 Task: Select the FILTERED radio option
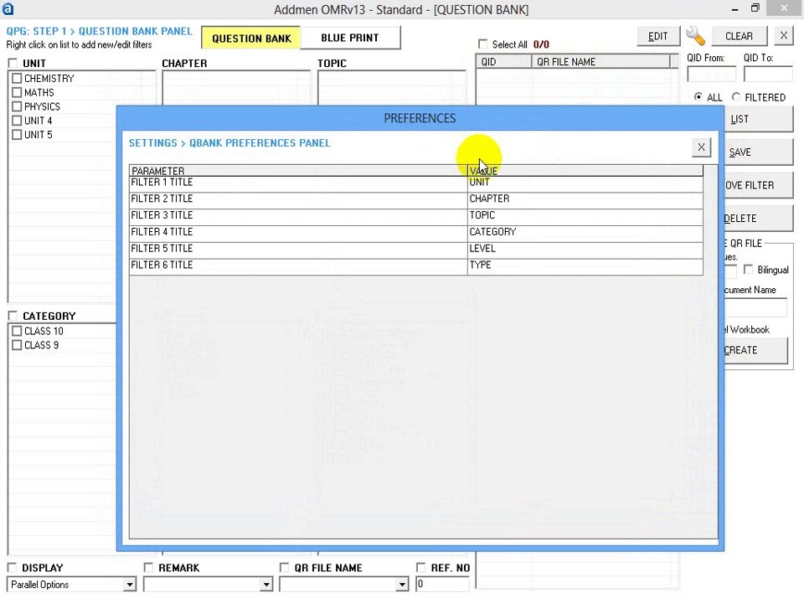736,97
